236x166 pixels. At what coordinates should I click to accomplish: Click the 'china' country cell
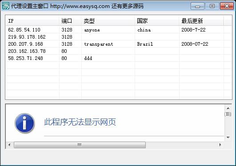coord(144,30)
